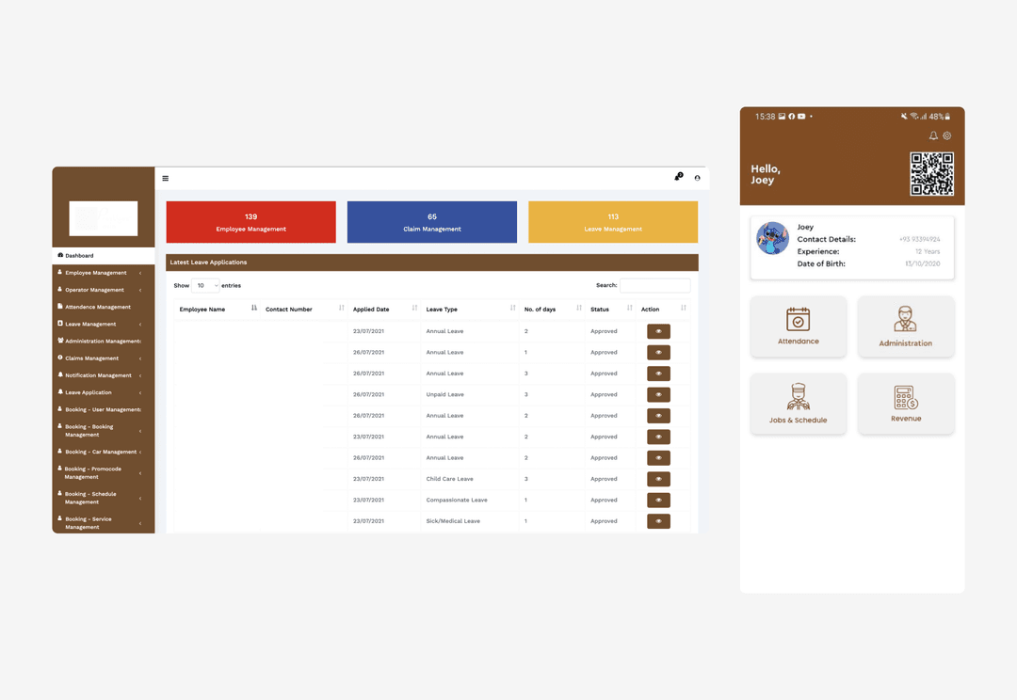The image size is (1017, 700).
Task: Open the Administration tile
Action: 905,326
